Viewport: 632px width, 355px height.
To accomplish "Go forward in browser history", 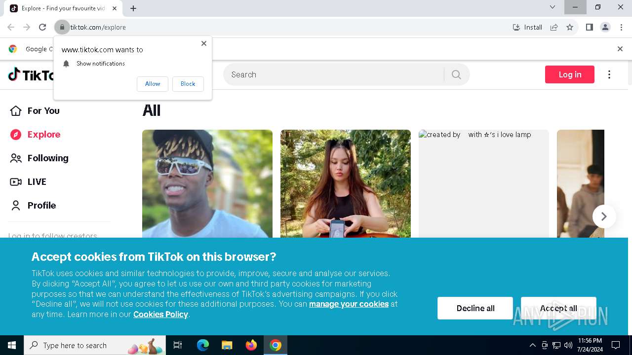I will click(27, 27).
